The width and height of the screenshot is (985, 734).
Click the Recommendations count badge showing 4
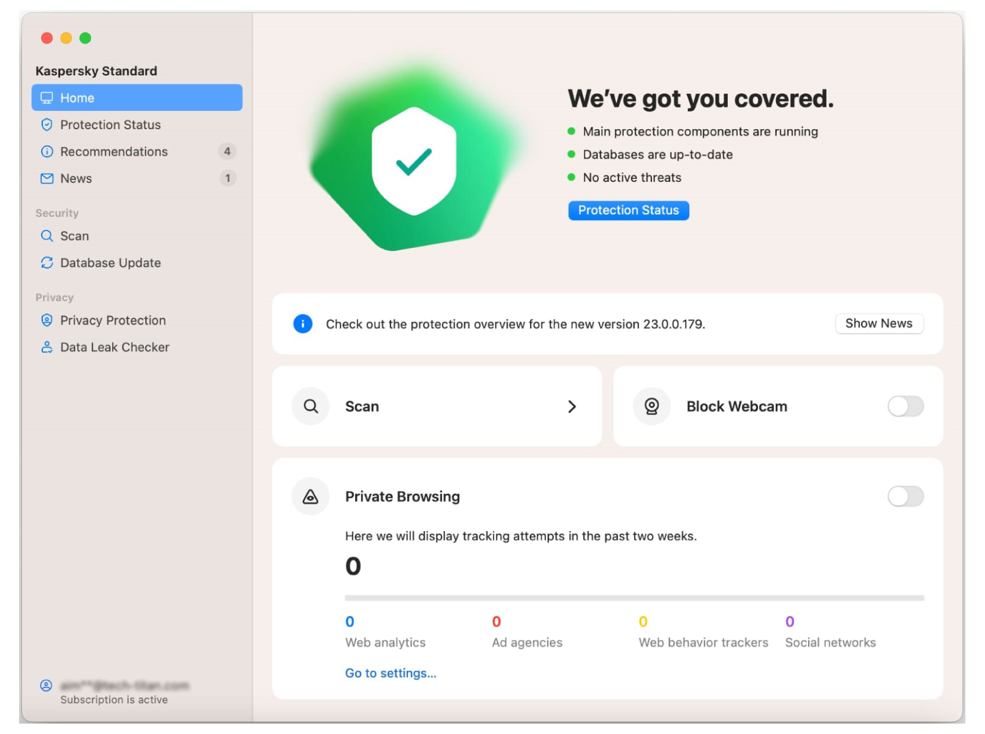click(227, 151)
